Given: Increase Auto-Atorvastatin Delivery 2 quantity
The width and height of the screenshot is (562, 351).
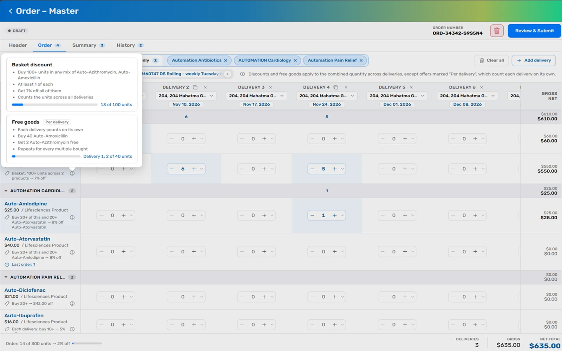Looking at the screenshot, I should tap(194, 252).
